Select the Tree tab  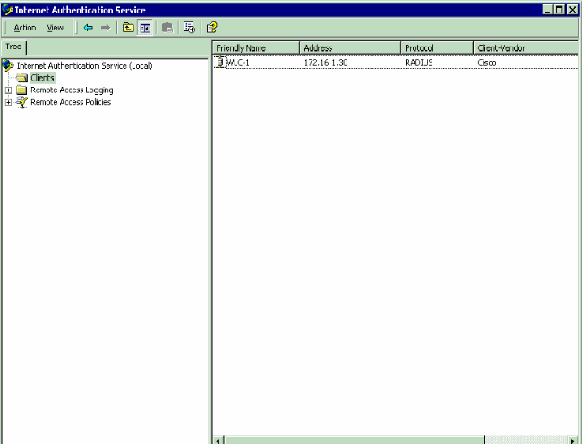point(13,47)
